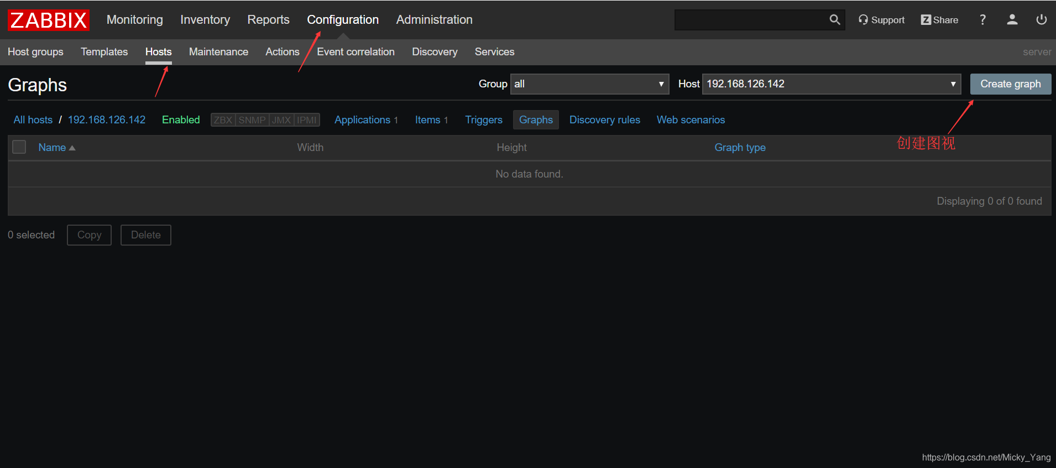Open the 192.168.126.142 breadcrumb link
Image resolution: width=1056 pixels, height=468 pixels.
pos(107,120)
